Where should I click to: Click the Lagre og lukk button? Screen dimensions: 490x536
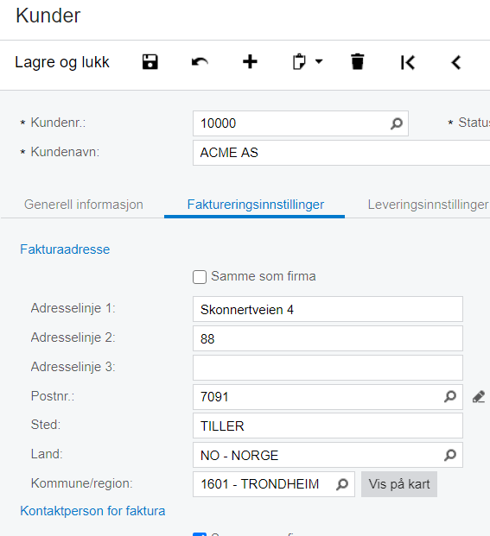tap(62, 62)
